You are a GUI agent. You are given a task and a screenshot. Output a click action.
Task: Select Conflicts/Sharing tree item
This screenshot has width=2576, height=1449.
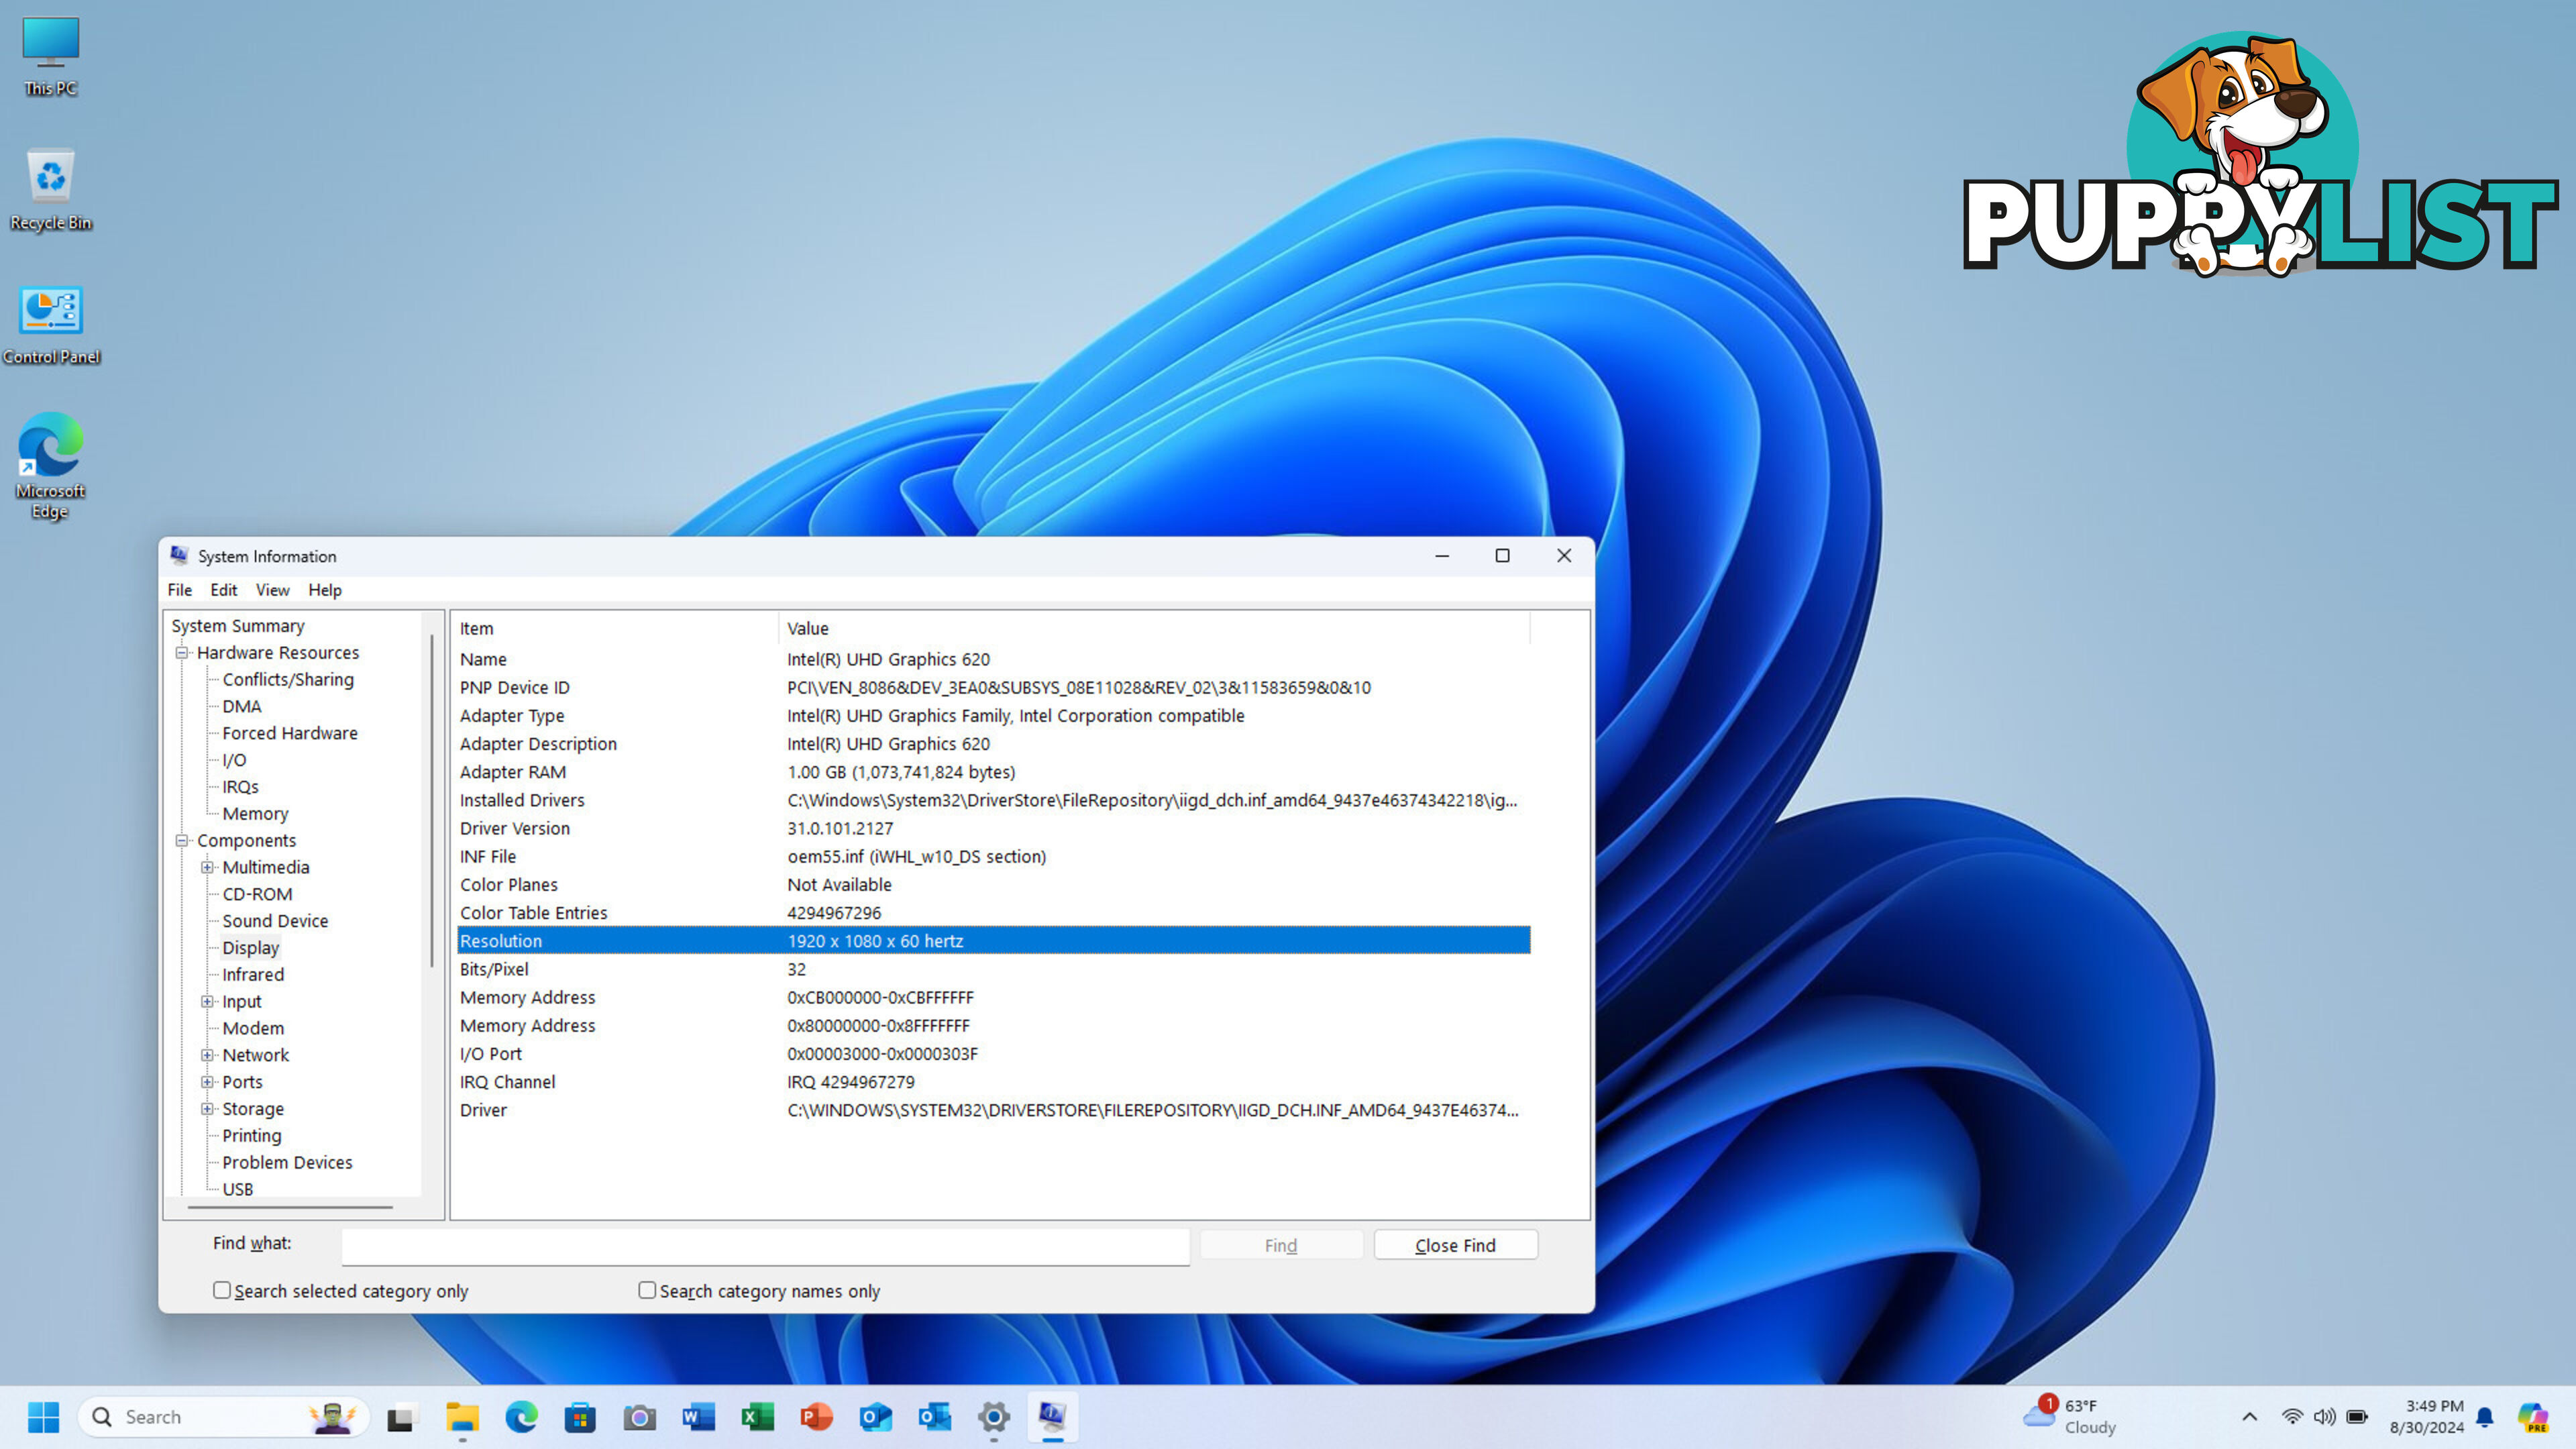[288, 679]
